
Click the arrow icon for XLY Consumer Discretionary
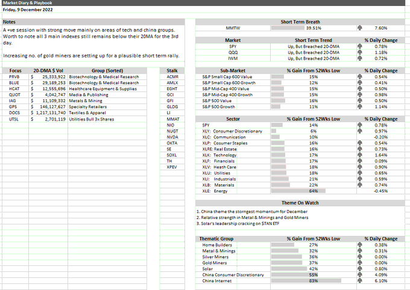click(x=360, y=131)
